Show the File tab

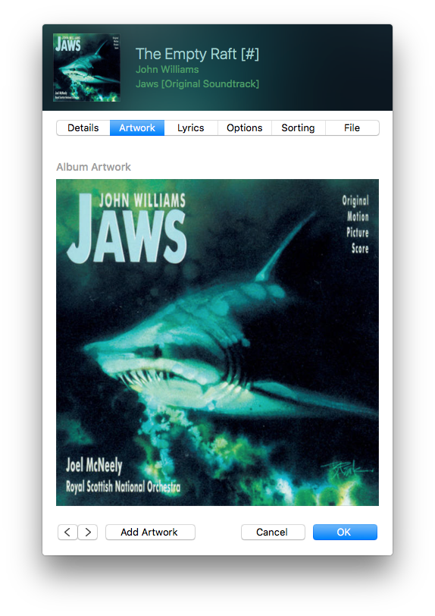352,127
